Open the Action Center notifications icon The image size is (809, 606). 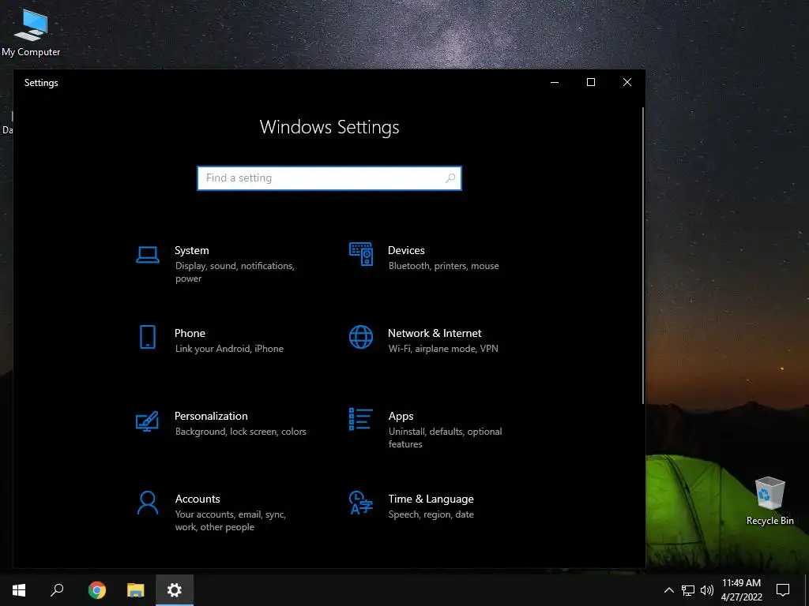(783, 590)
